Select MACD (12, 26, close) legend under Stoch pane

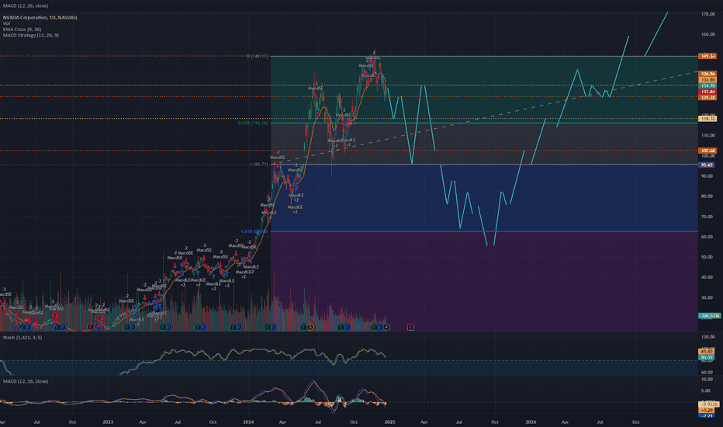tap(26, 381)
